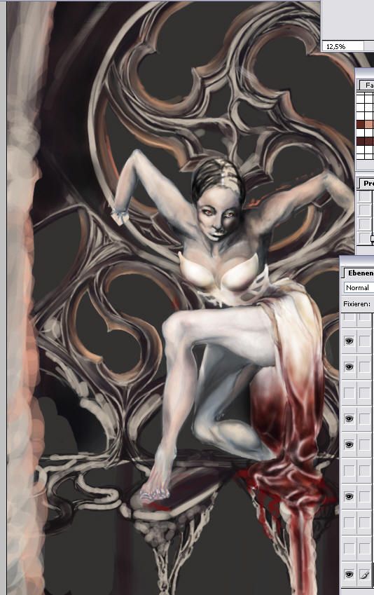The height and width of the screenshot is (595, 374).
Task: Click the link box beside the topmost eye icon
Action: point(364,341)
